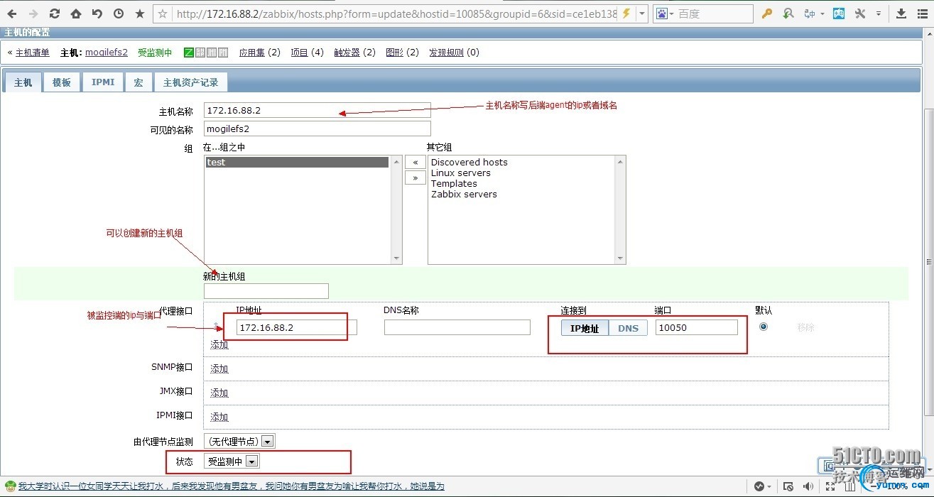Open the IPMI tab
934x497 pixels.
point(103,82)
